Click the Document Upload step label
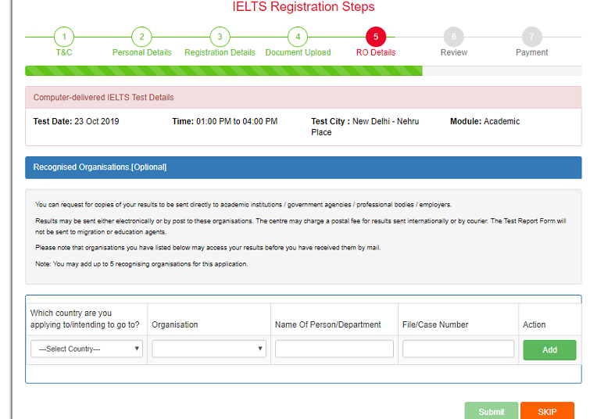590x419 pixels. [298, 52]
